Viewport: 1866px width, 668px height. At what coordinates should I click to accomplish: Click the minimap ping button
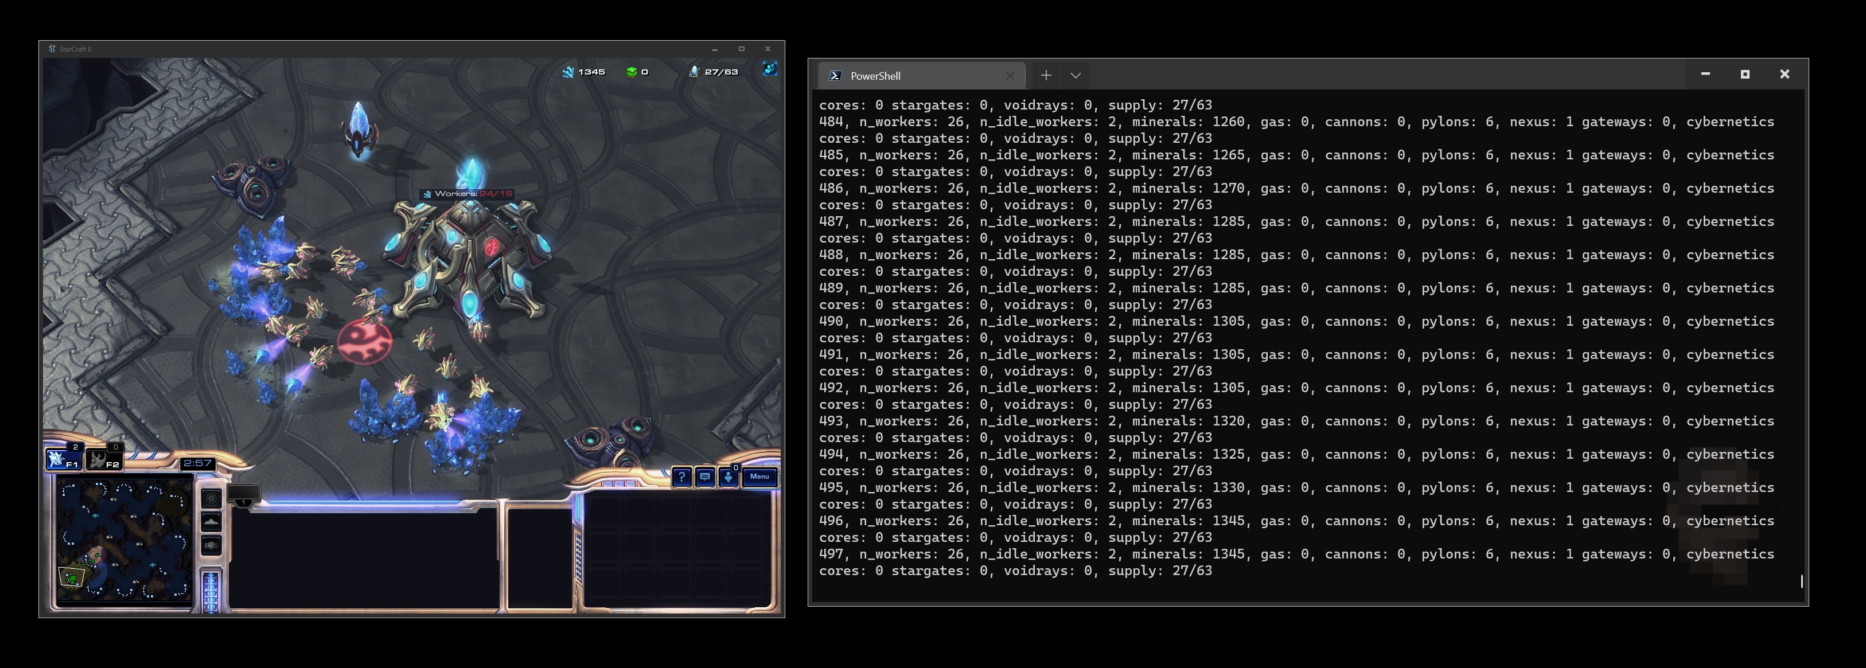pyautogui.click(x=211, y=498)
